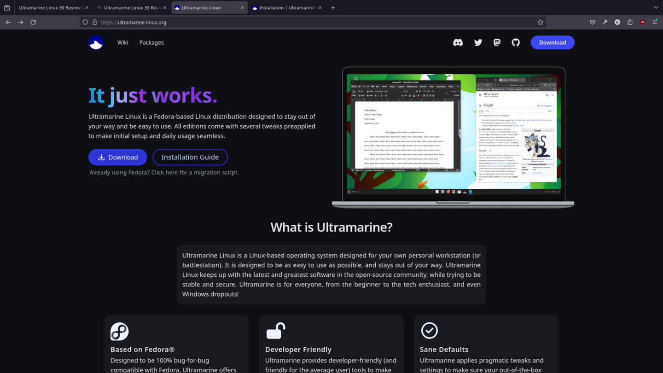
Task: Switch to the Installation | Ultramarine tab
Action: point(287,8)
